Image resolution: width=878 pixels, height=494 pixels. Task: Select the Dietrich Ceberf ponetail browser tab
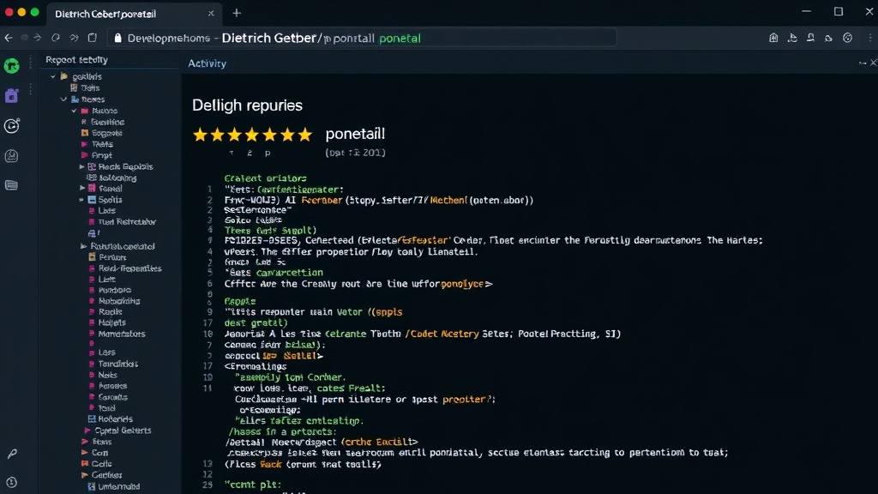click(x=135, y=14)
